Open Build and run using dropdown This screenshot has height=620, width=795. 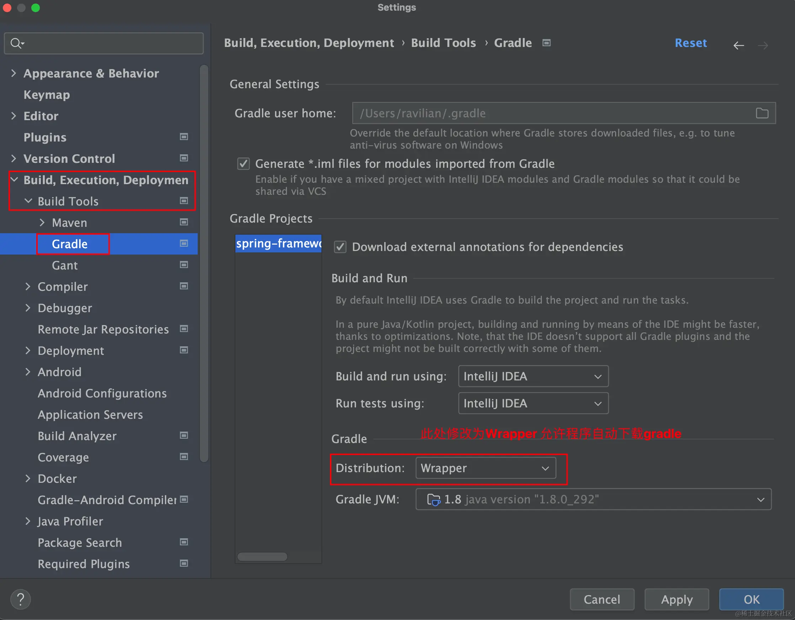pos(533,376)
